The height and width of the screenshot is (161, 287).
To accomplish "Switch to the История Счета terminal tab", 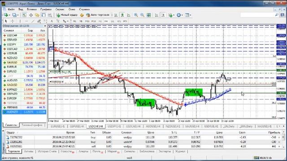I will 47,152.
